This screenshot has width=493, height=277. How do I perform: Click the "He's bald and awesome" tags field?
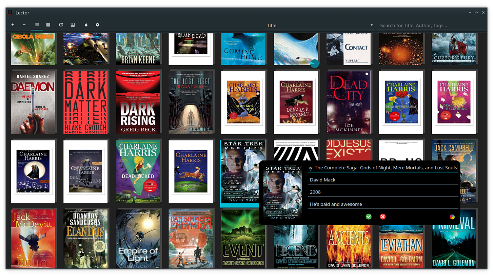point(383,204)
